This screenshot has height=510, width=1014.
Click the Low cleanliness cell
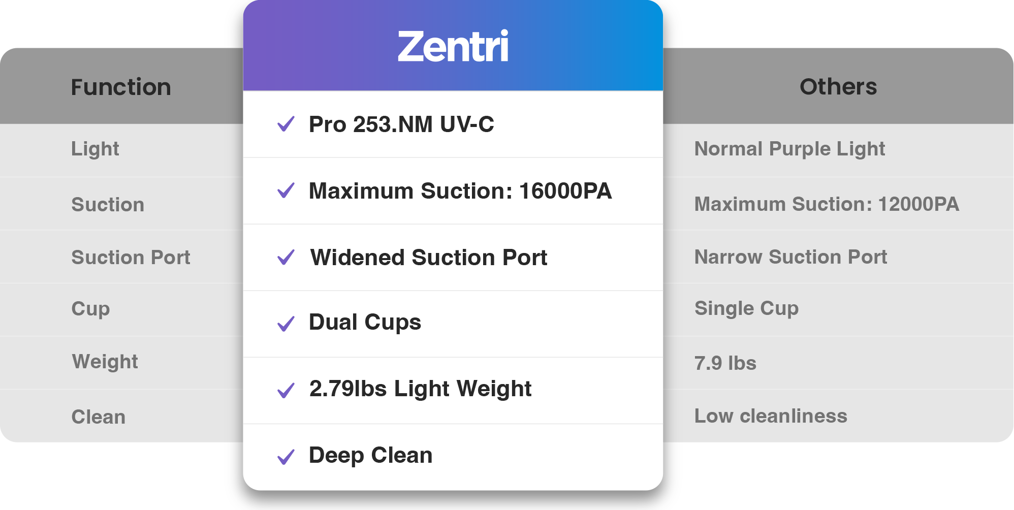click(771, 416)
